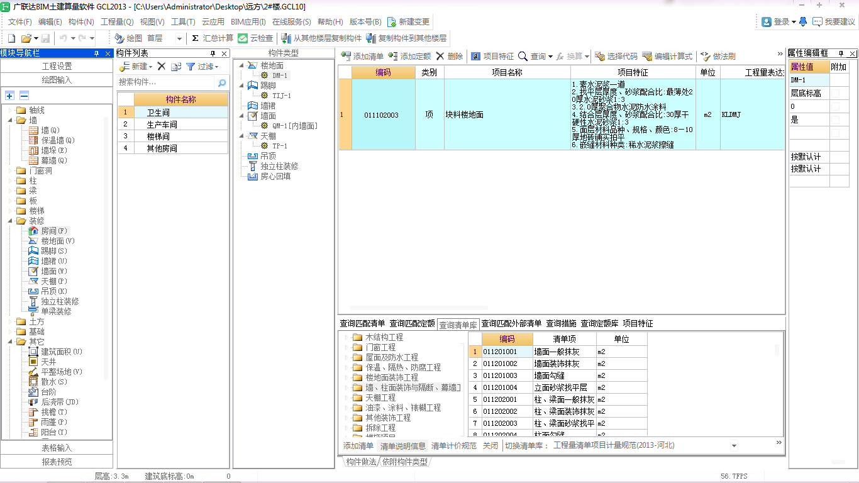Viewport: 859px width, 483px height.
Task: Click 从其他楼层复制构件
Action: pos(322,38)
